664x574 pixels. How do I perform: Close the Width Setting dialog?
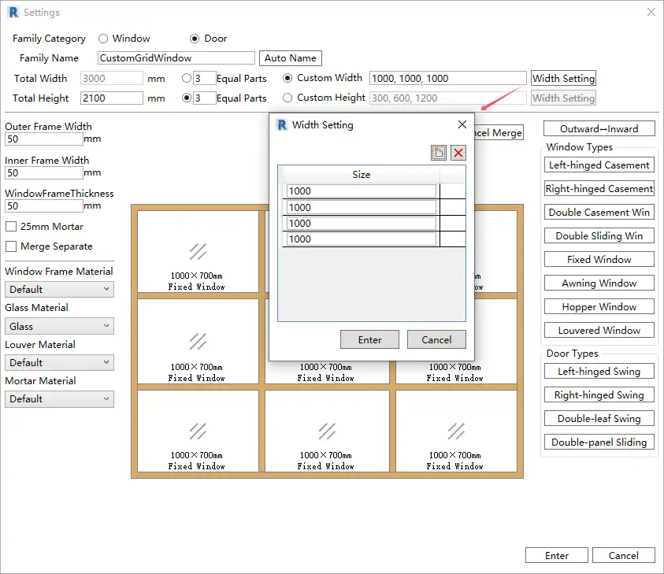click(462, 124)
